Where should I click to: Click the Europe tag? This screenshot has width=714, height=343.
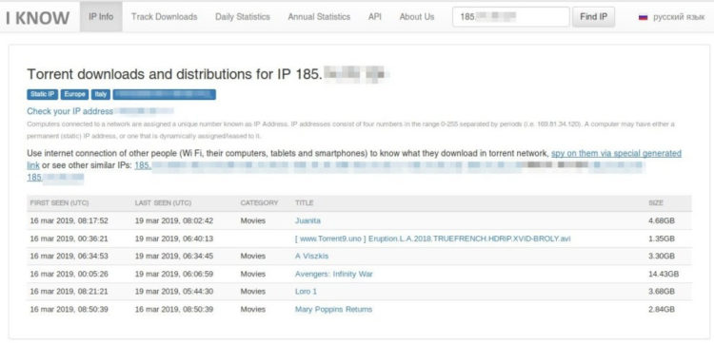click(x=74, y=94)
